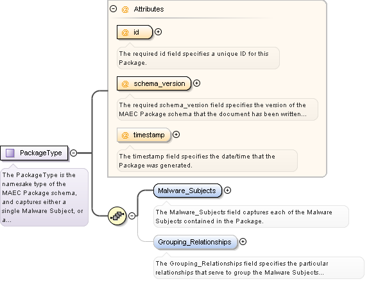Expand the Grouping_Relationships element
This screenshot has width=369, height=281.
pyautogui.click(x=243, y=241)
